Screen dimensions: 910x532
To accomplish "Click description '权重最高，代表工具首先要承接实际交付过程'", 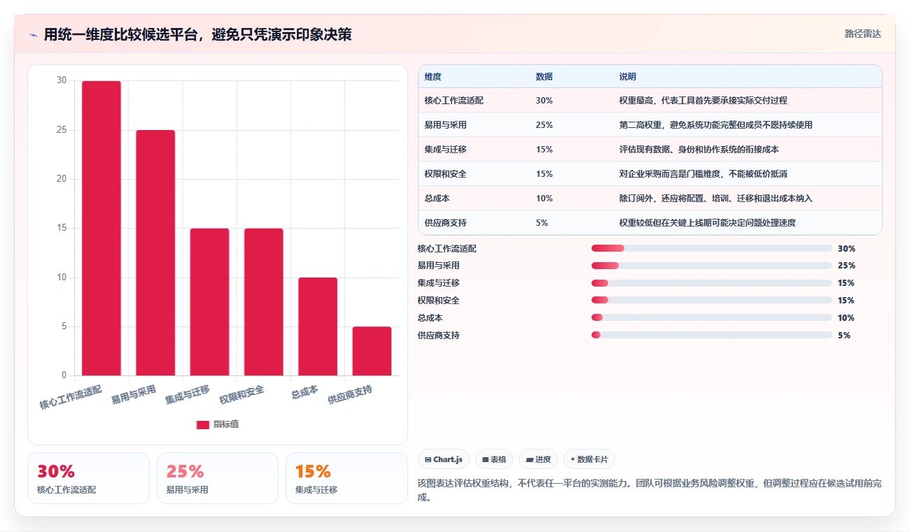I will click(703, 101).
